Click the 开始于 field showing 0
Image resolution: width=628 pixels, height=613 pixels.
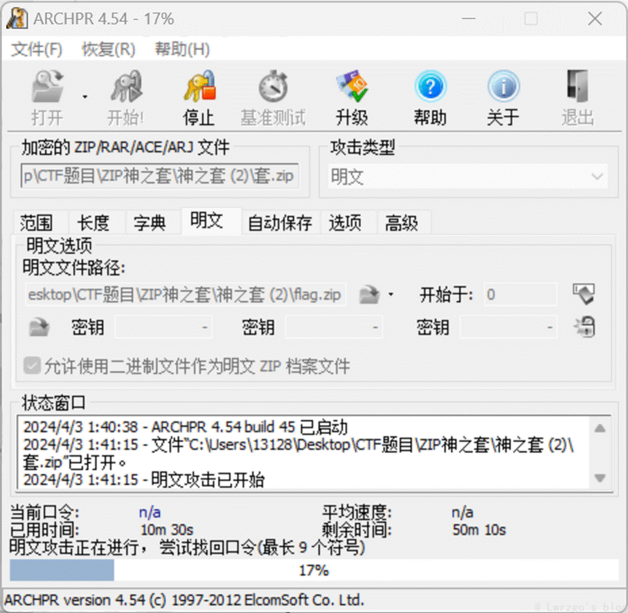521,295
